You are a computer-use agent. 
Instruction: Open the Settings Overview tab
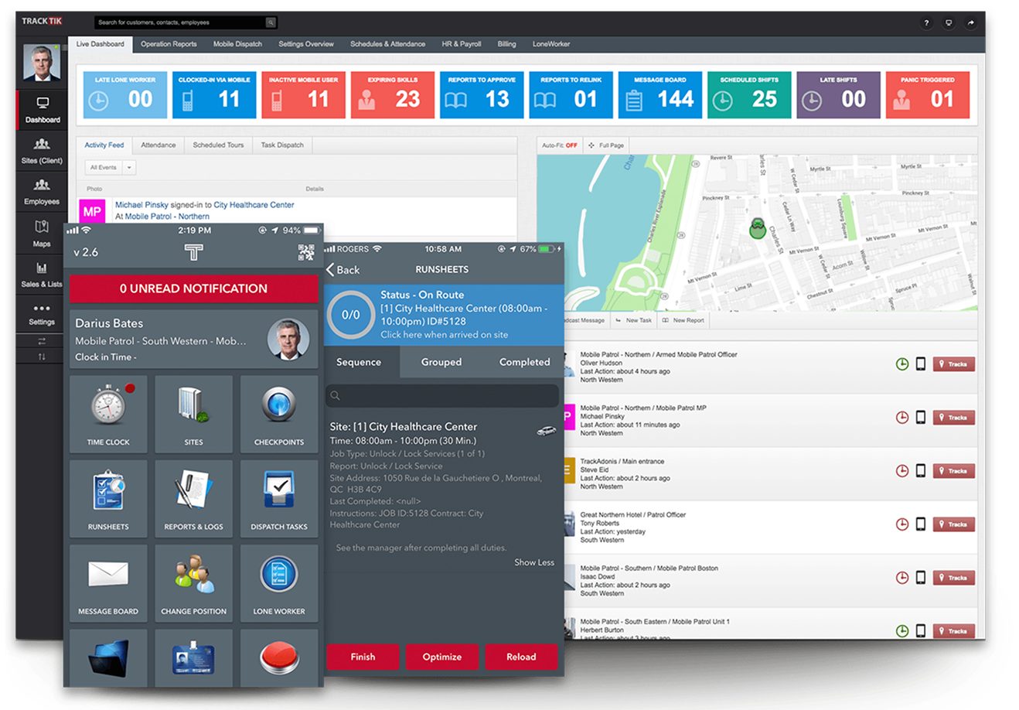(x=306, y=44)
